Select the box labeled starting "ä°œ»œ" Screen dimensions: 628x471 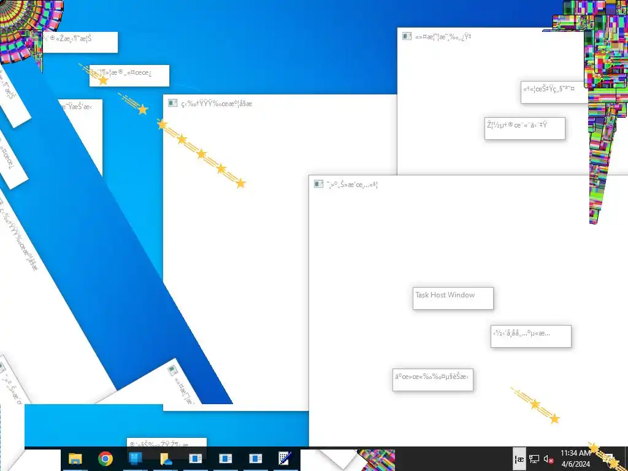tap(432, 380)
